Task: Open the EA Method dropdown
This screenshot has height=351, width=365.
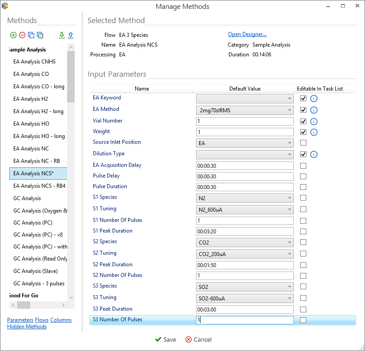Action: (290, 110)
